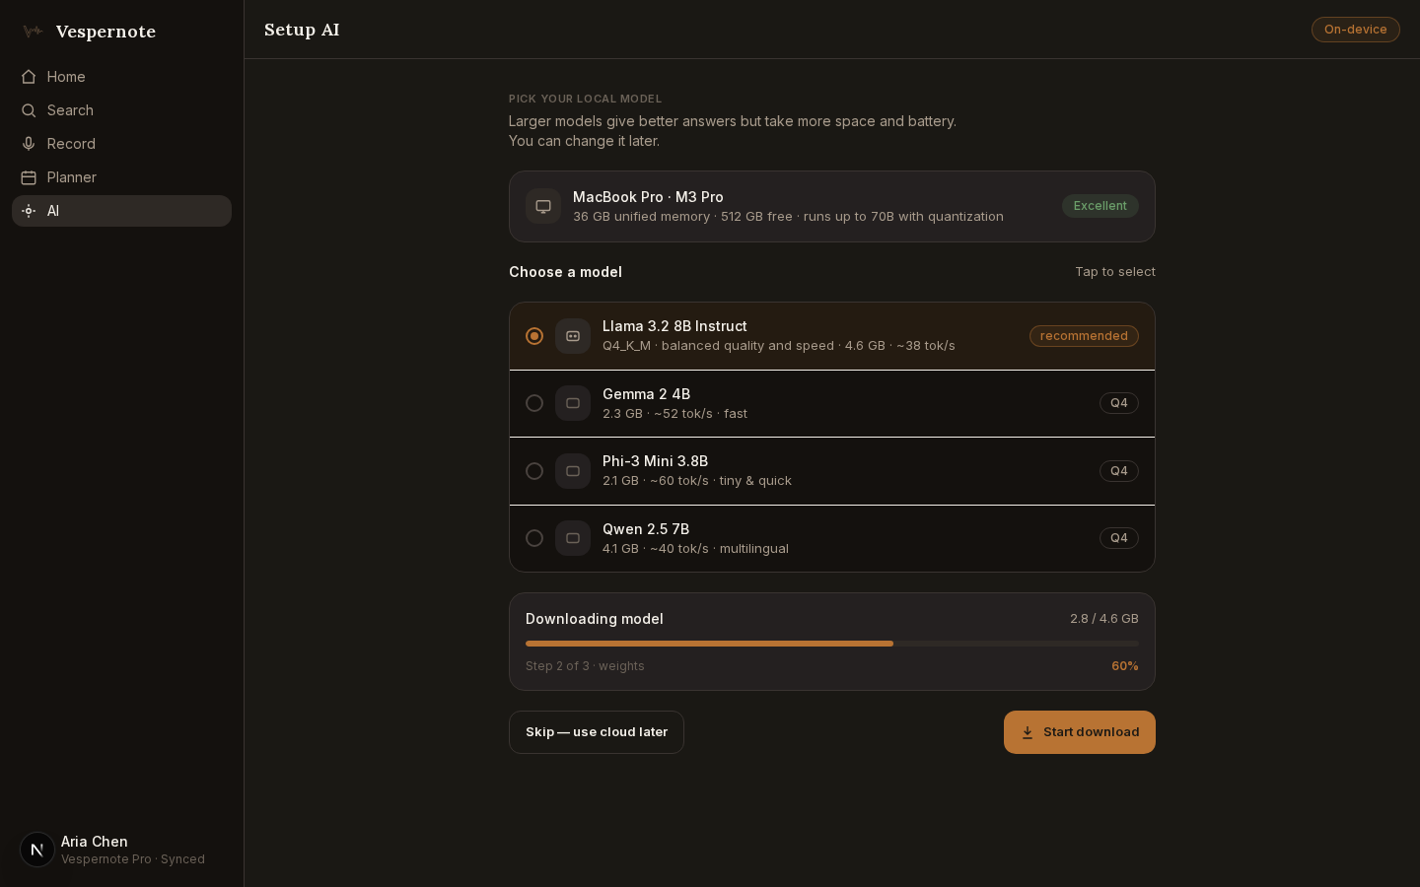The height and width of the screenshot is (887, 1420).
Task: Click the Llama 3.2 8B Instruct model icon
Action: tap(573, 336)
